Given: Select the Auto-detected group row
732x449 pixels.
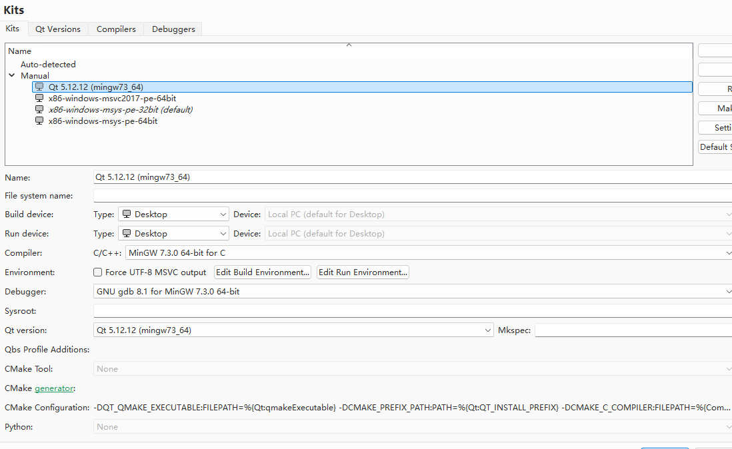Looking at the screenshot, I should (x=48, y=65).
